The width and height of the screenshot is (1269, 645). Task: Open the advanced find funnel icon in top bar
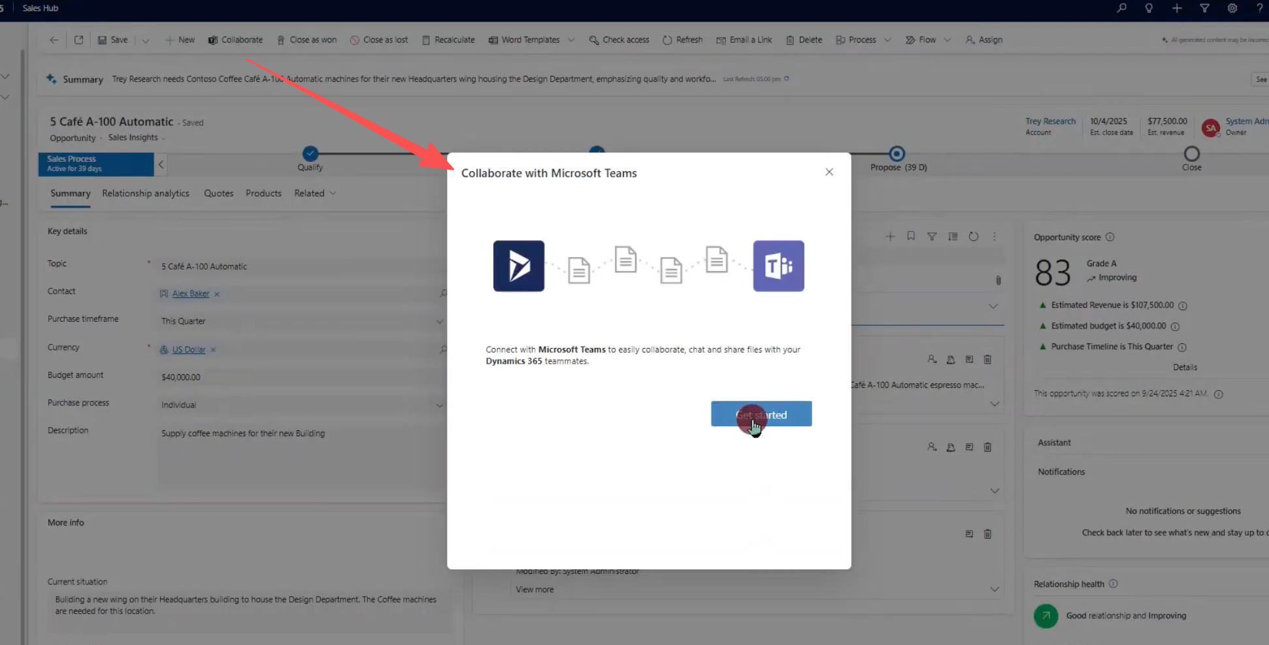click(1204, 8)
